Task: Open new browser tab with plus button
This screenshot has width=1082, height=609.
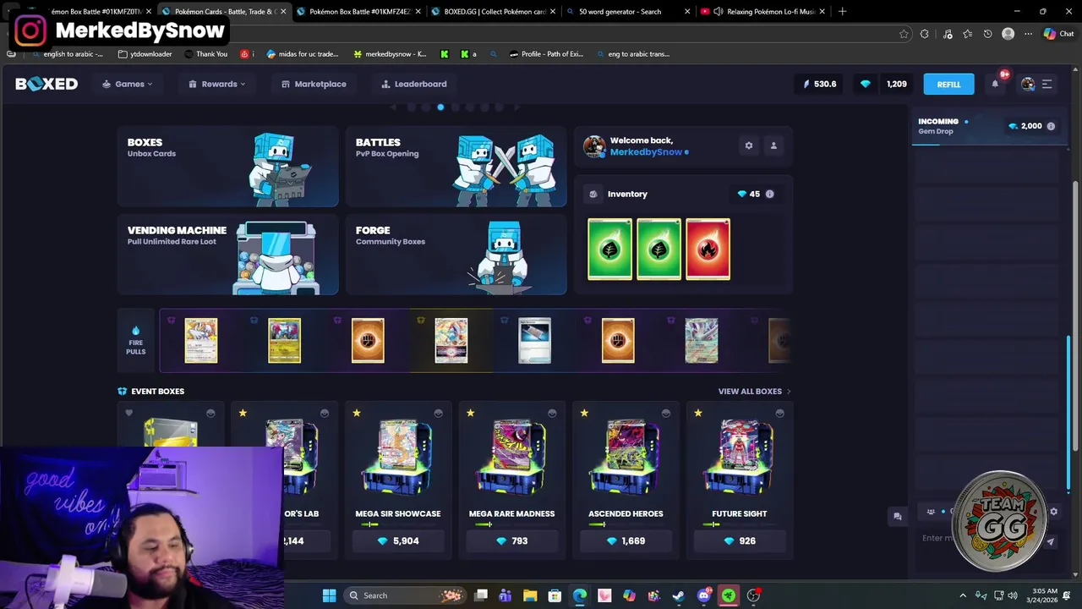Action: tap(842, 12)
